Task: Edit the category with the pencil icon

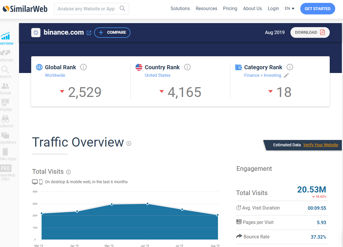Action: [286, 75]
